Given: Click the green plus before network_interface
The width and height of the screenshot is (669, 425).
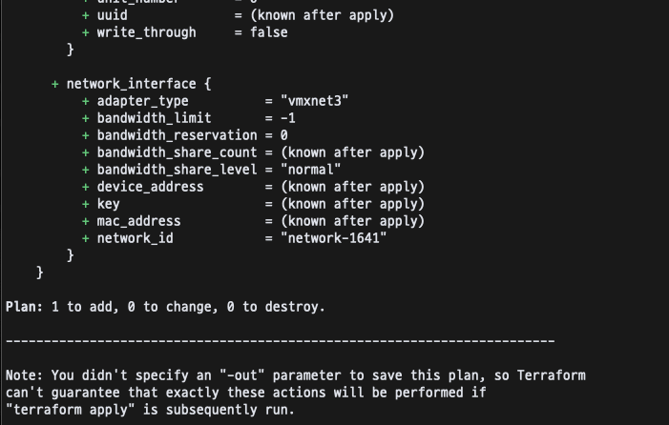Looking at the screenshot, I should (x=55, y=84).
